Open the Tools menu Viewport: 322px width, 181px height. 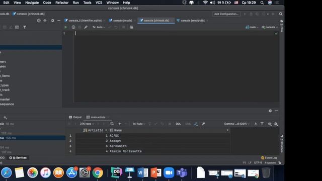tap(87, 3)
